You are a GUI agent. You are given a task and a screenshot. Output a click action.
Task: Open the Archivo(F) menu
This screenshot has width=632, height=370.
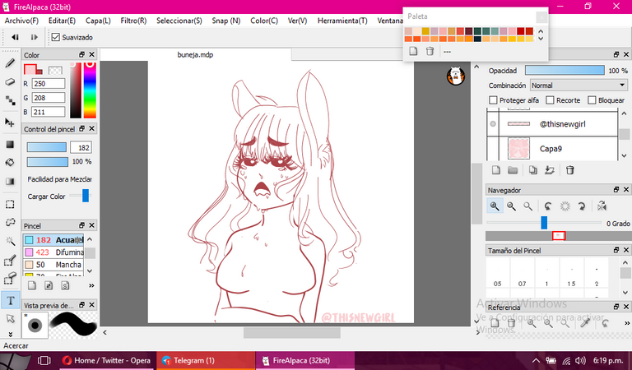[21, 21]
